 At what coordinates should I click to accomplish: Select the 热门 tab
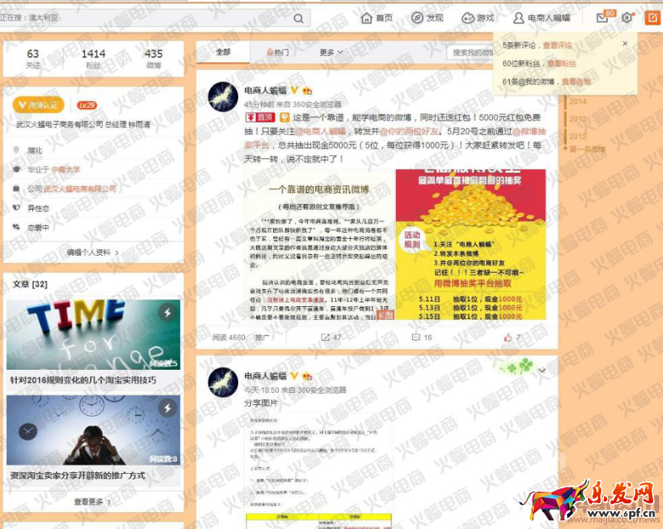coord(278,52)
